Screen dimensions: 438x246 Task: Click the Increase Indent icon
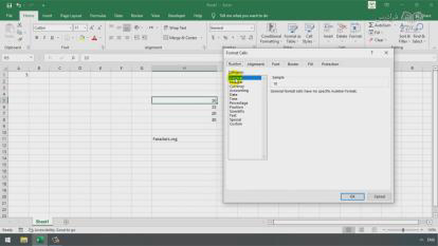144,38
